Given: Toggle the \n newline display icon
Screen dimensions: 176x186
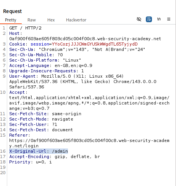Looking at the screenshot, I should pyautogui.click(x=159, y=19).
